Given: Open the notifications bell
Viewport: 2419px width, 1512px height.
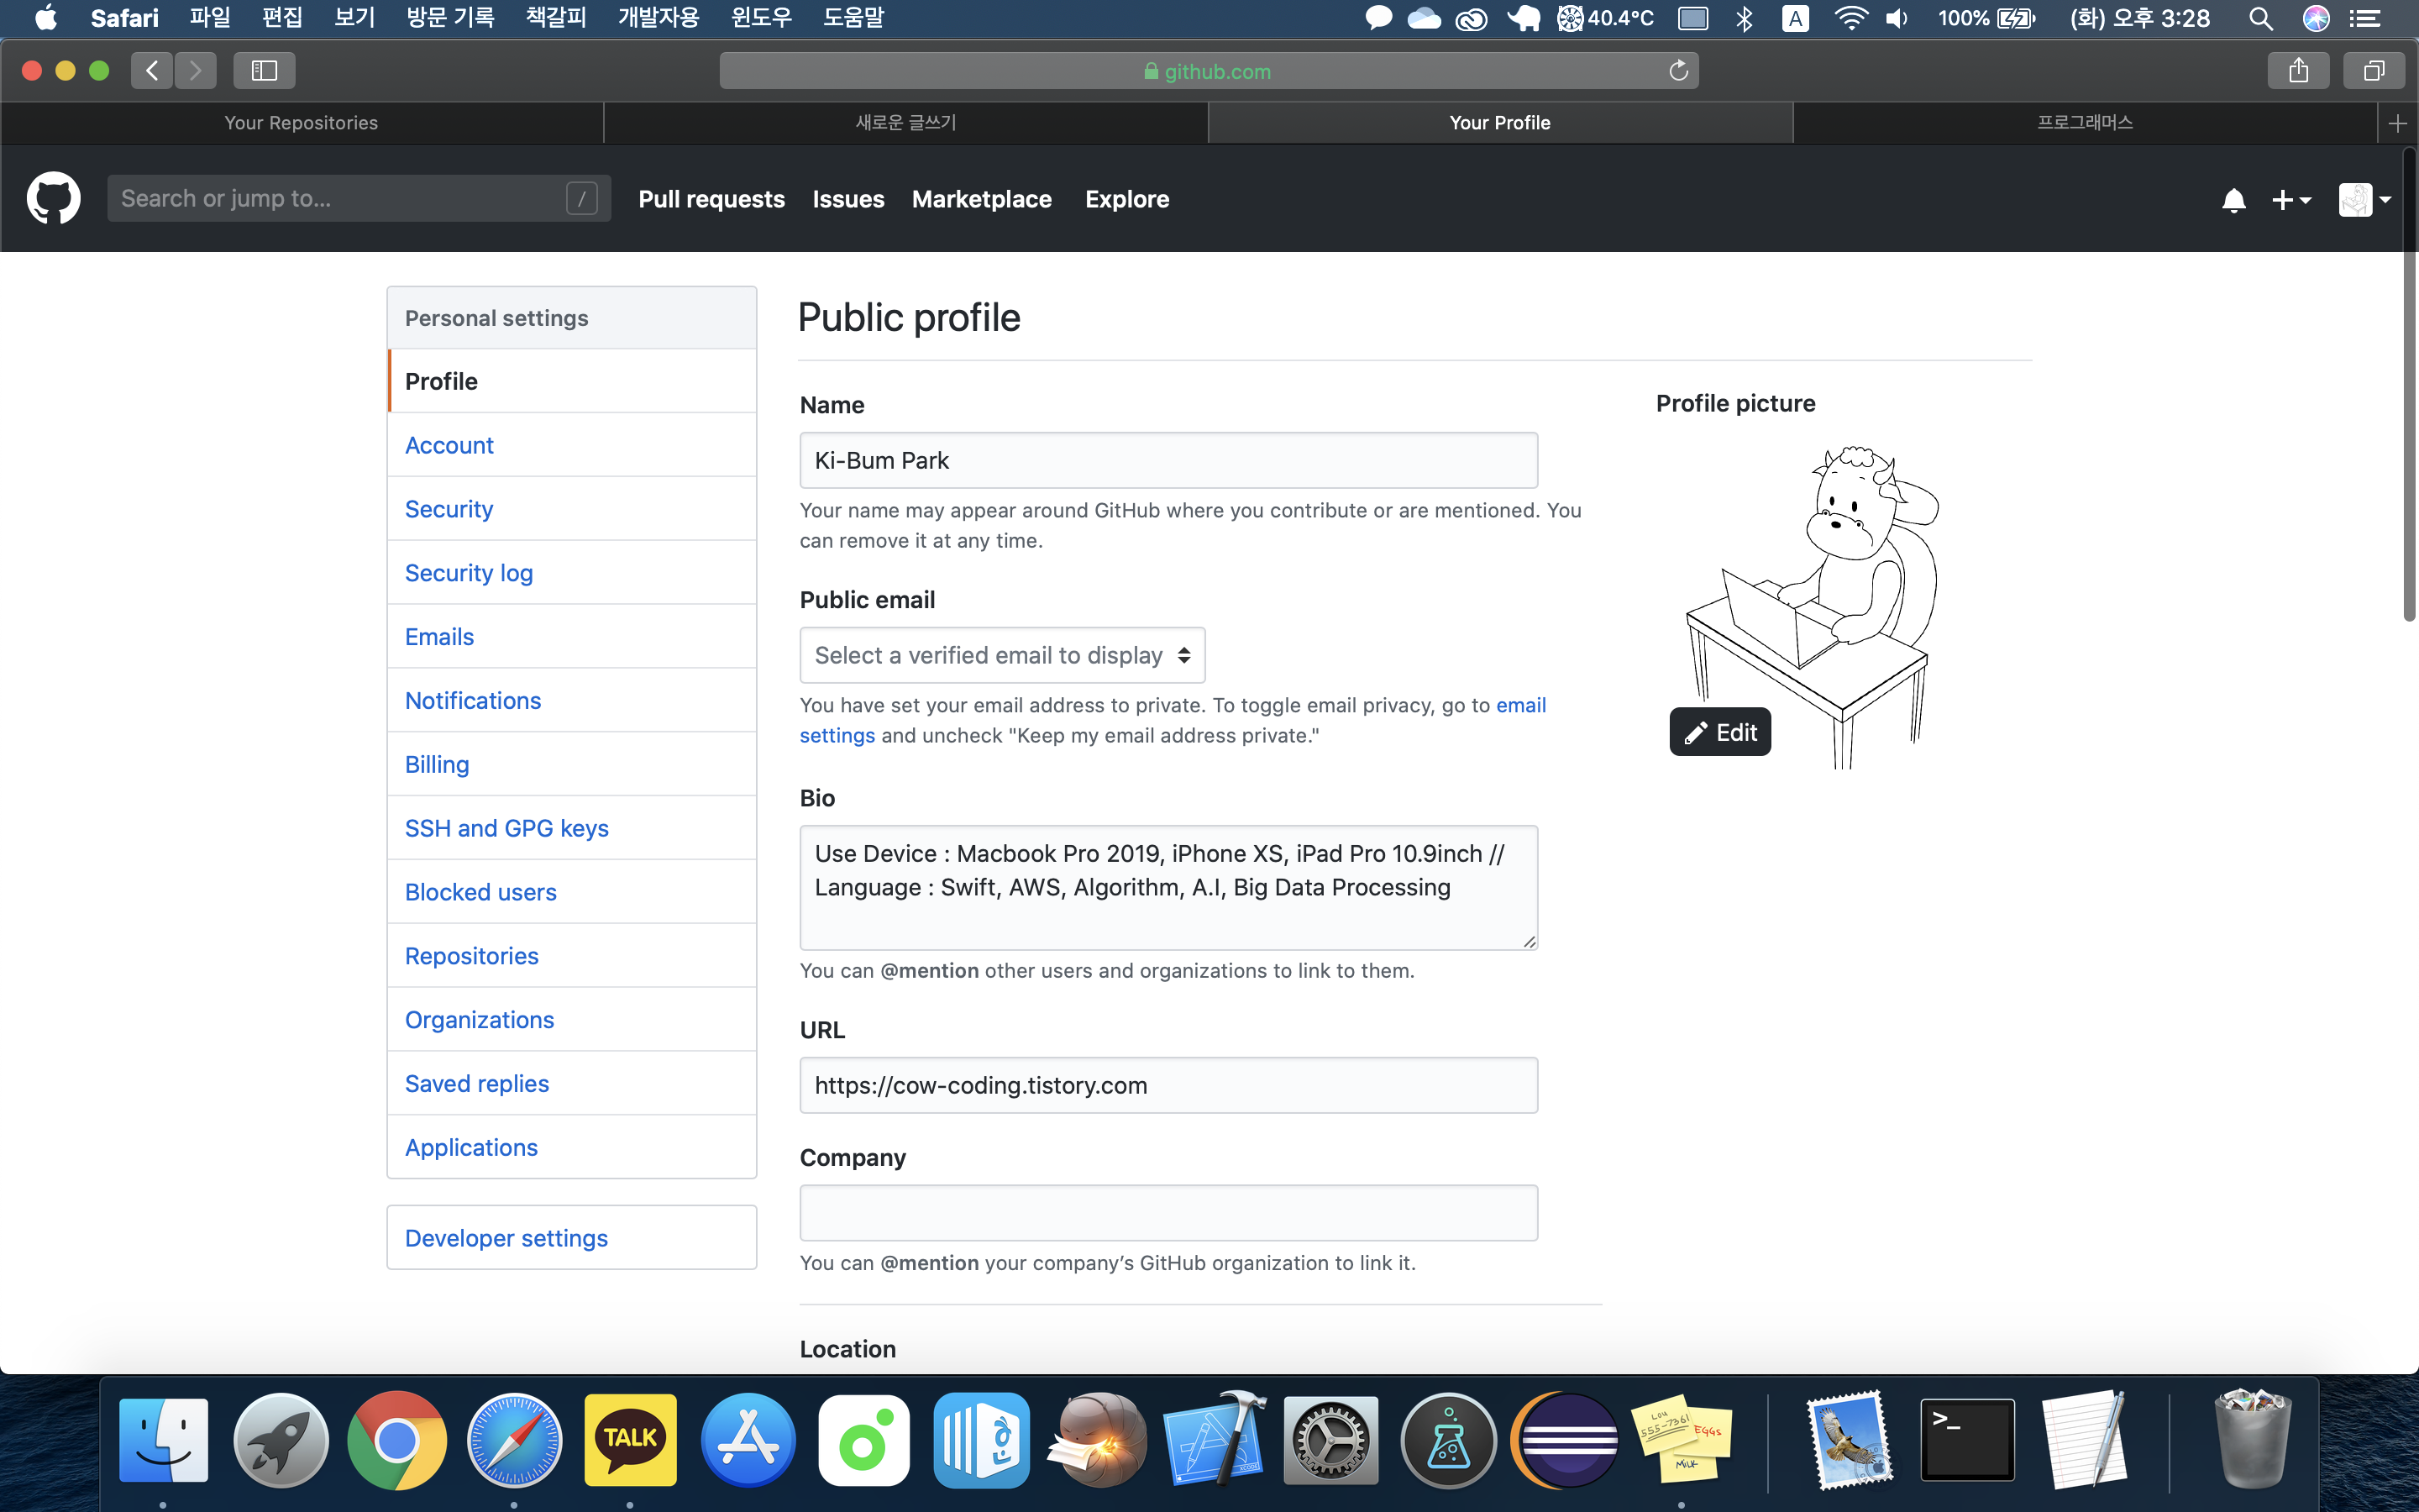Looking at the screenshot, I should coord(2233,200).
